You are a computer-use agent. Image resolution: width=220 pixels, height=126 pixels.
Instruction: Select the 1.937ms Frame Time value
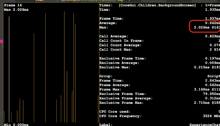(x=212, y=19)
